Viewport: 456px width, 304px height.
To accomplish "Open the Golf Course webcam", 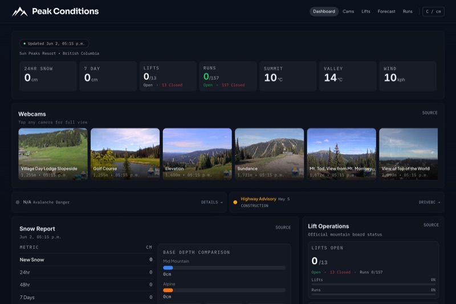I will tap(125, 154).
